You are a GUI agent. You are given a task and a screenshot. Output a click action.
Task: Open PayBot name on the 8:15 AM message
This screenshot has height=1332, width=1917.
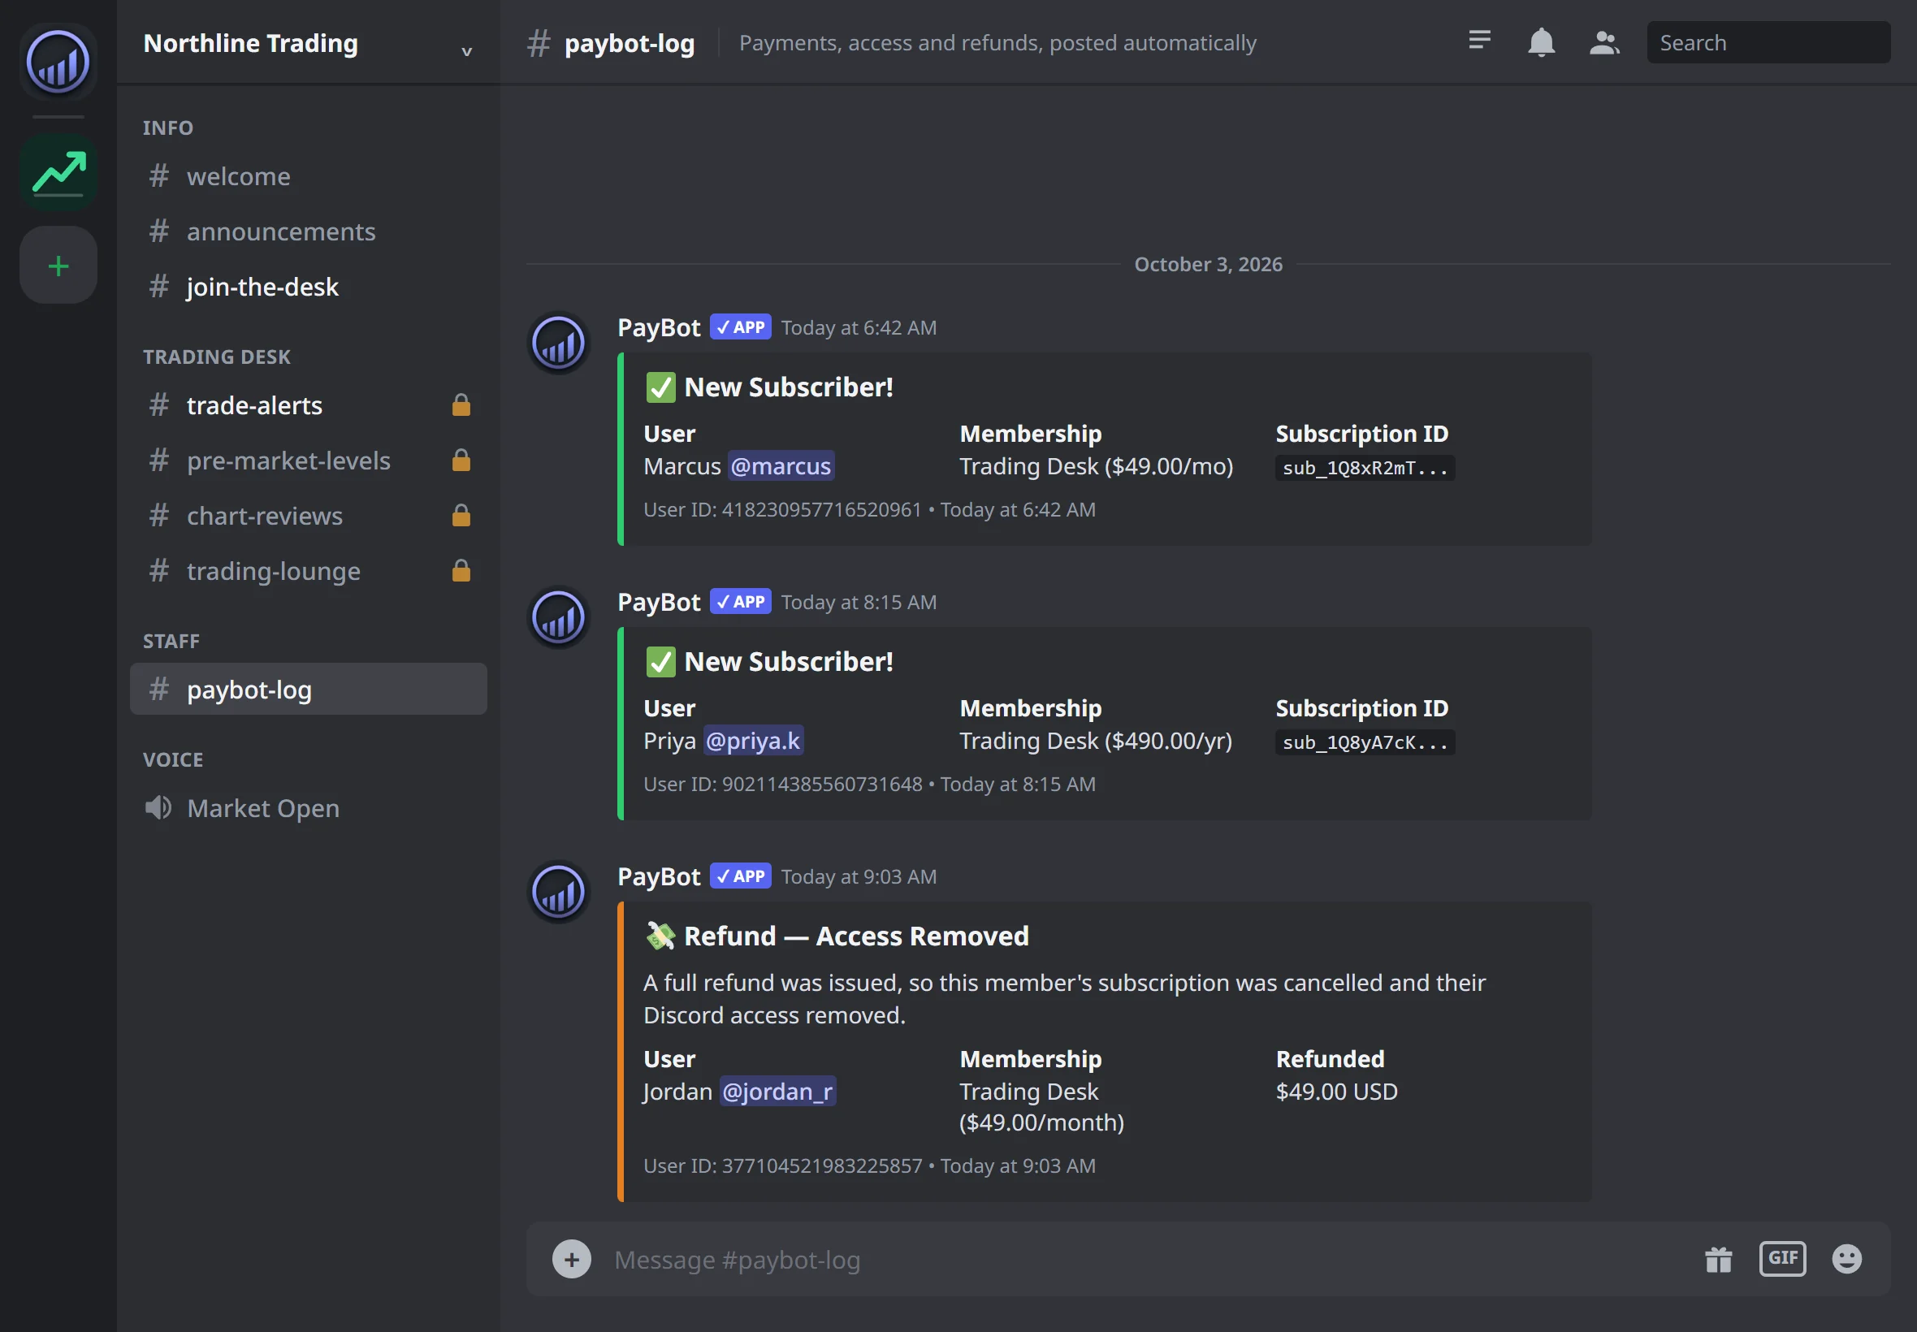pyautogui.click(x=659, y=602)
